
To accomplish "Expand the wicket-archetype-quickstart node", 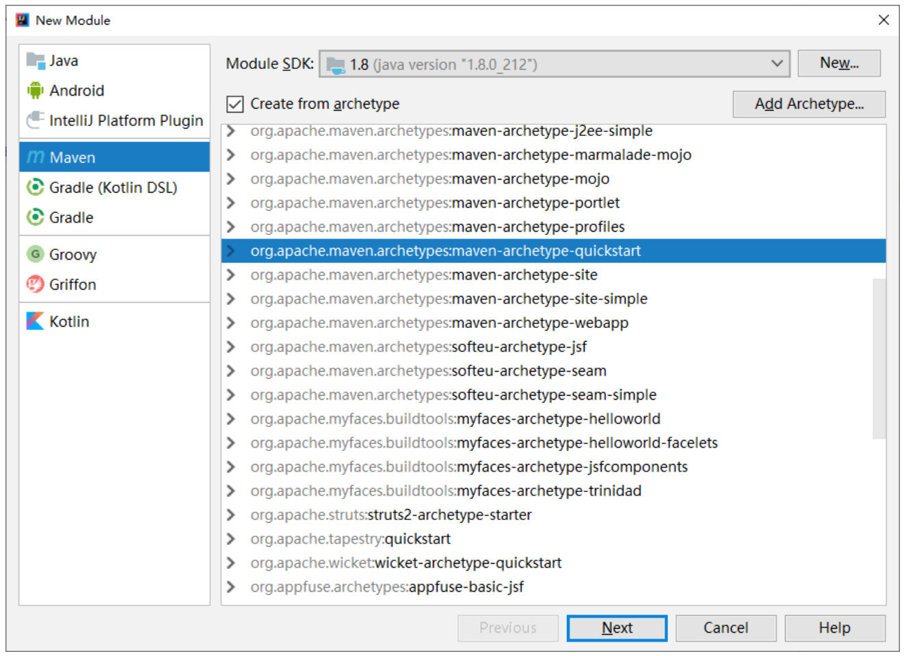I will 231,562.
